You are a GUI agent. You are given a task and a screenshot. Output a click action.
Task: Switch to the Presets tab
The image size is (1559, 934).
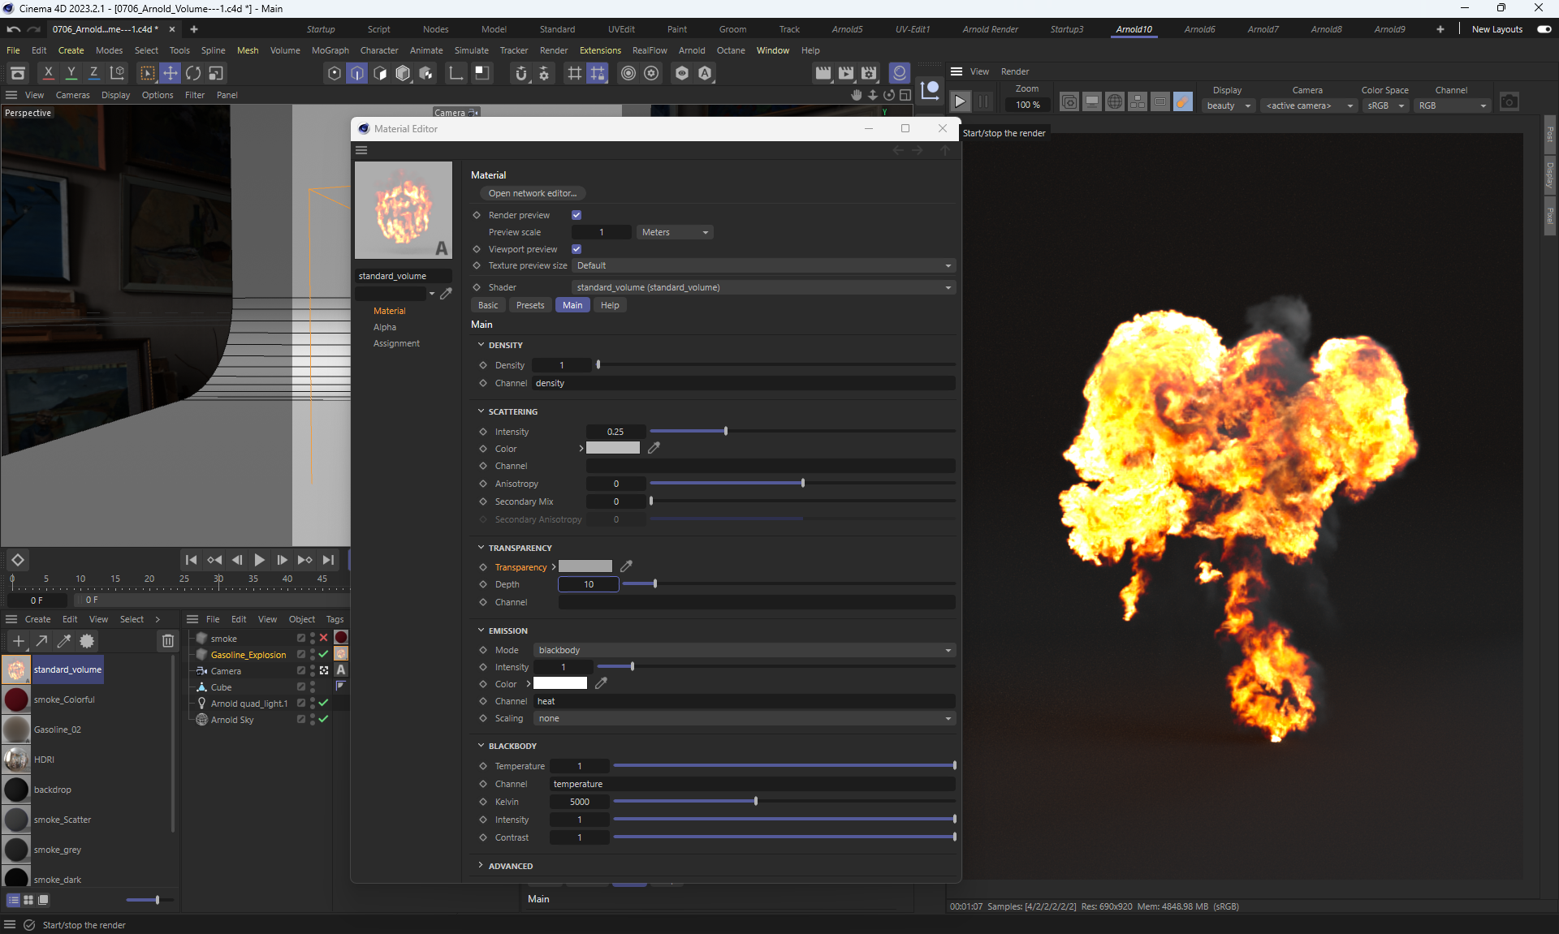pos(529,305)
